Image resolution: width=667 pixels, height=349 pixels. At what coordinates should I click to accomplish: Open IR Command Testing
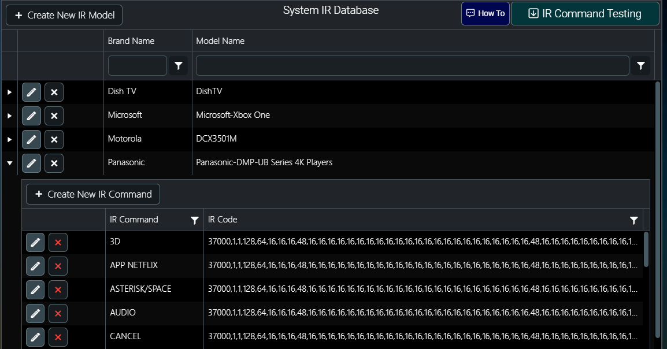coord(585,14)
